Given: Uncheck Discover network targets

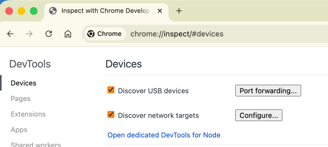Looking at the screenshot, I should [x=111, y=114].
